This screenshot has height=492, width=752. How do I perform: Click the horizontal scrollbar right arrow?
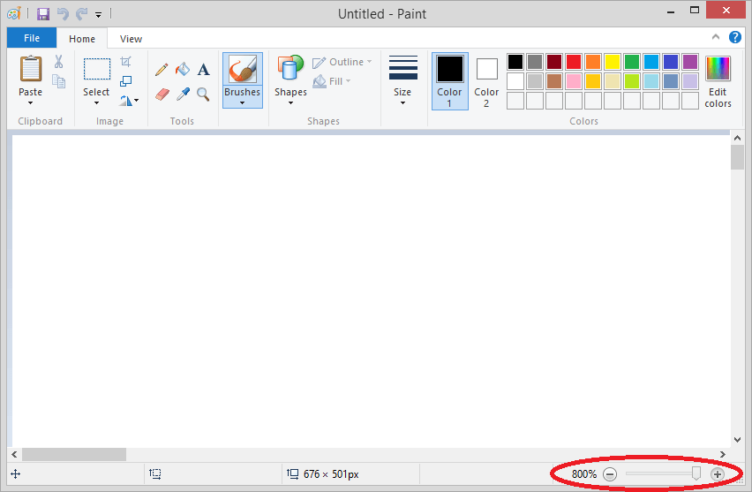[723, 454]
